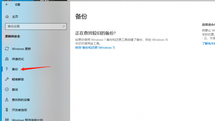Click the 传递优化 icon
The image size is (215, 121).
(x=7, y=59)
